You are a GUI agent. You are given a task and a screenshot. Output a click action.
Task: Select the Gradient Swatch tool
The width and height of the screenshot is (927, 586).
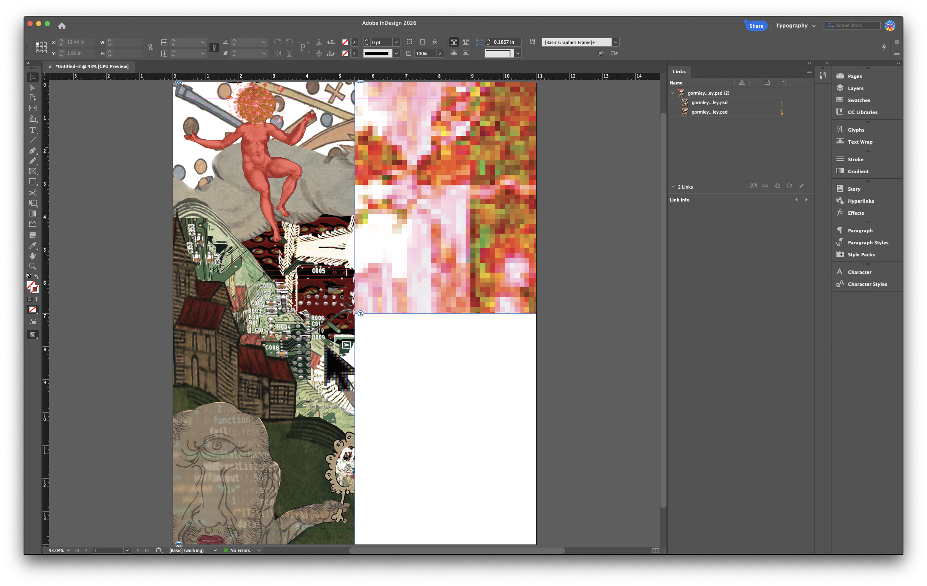point(33,213)
